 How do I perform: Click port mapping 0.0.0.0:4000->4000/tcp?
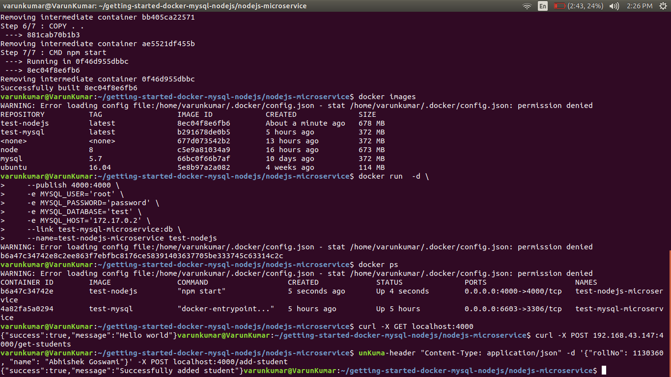point(513,291)
